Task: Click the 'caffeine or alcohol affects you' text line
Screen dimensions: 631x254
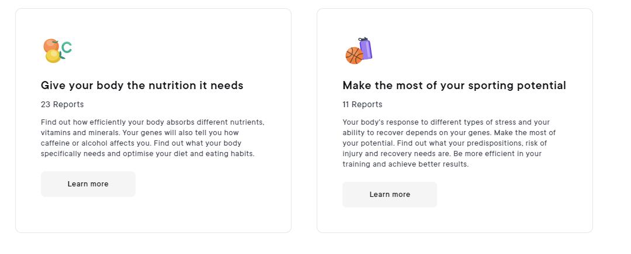Action: tap(140, 143)
